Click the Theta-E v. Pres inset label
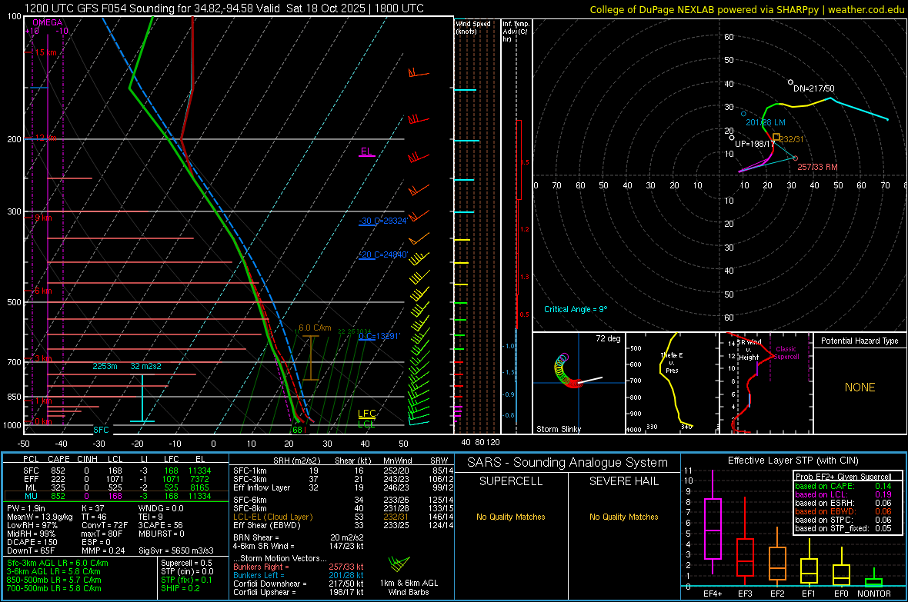 pos(672,362)
